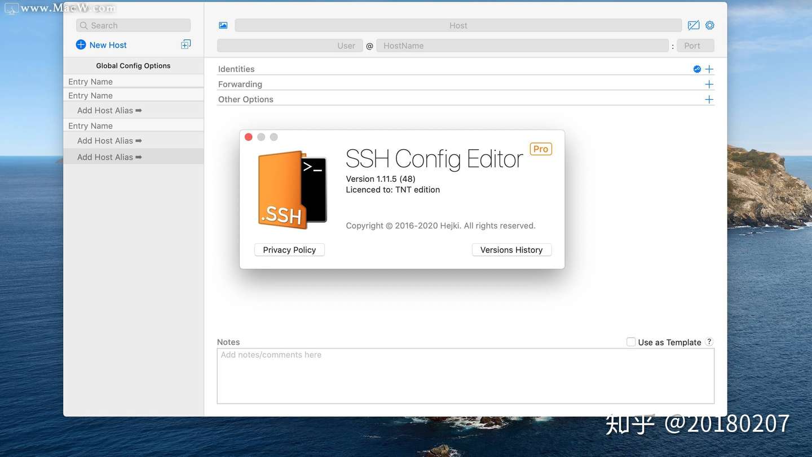Add a Forwarding entry with plus icon

pyautogui.click(x=709, y=84)
